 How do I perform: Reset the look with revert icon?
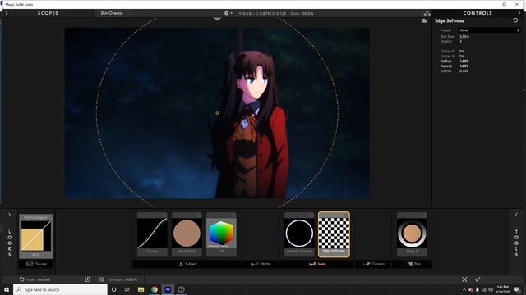22,279
